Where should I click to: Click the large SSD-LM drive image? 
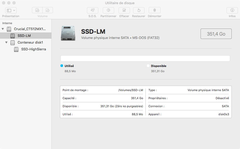[x=68, y=33]
